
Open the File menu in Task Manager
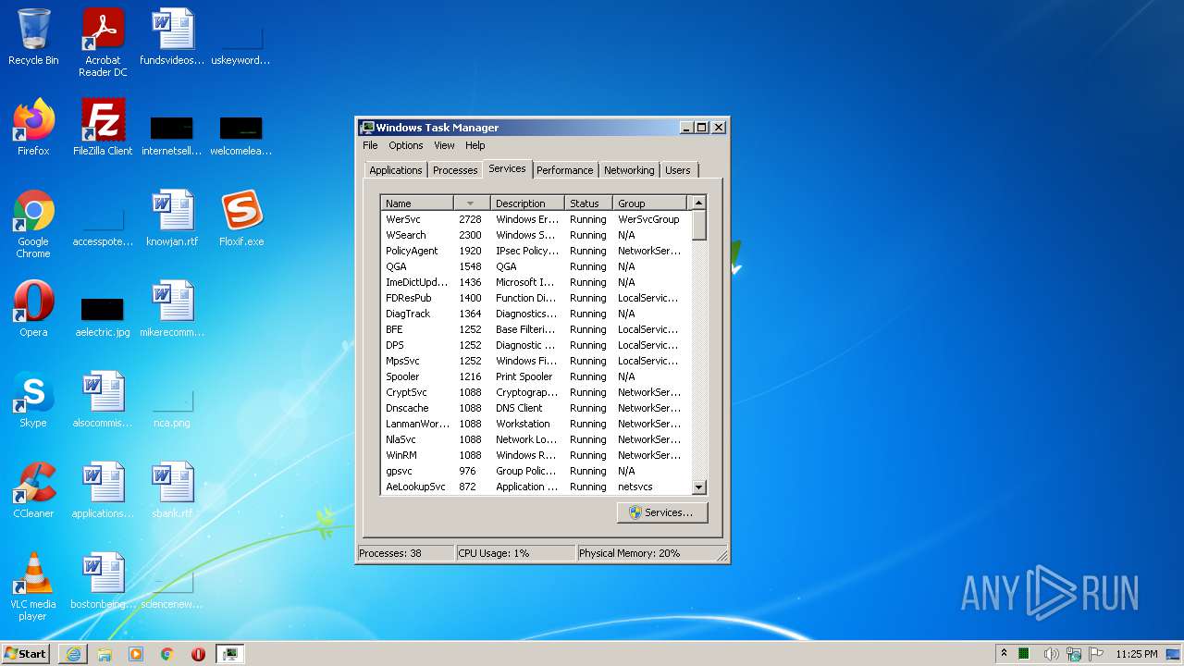click(x=370, y=145)
